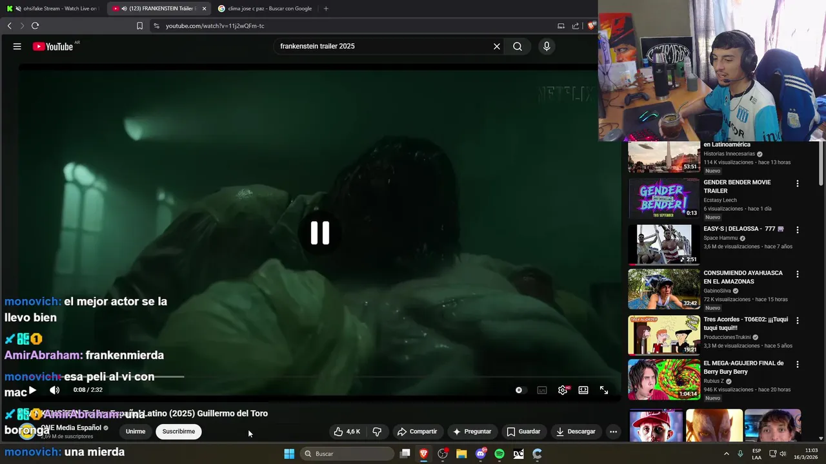Open options menu for EL MEGA-AGUJERO video
The height and width of the screenshot is (464, 826).
pos(797,364)
